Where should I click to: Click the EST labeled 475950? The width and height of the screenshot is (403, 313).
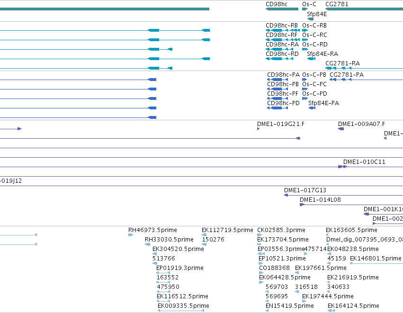click(168, 287)
